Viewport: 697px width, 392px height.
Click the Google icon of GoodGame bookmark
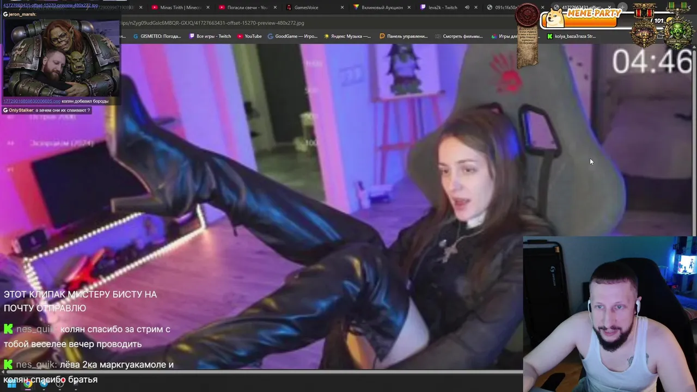[271, 36]
